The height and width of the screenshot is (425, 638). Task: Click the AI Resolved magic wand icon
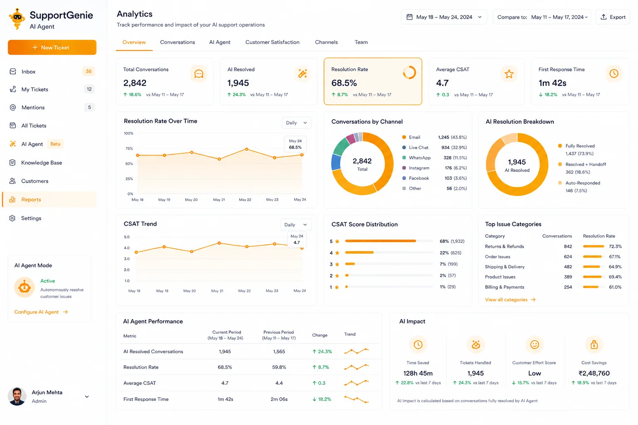303,74
